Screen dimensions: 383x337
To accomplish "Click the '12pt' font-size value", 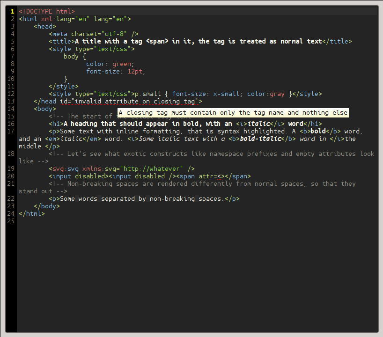I will click(135, 71).
